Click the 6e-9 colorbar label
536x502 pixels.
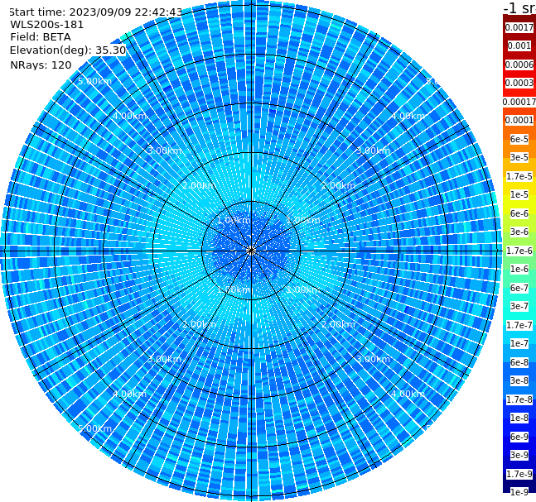pyautogui.click(x=519, y=437)
